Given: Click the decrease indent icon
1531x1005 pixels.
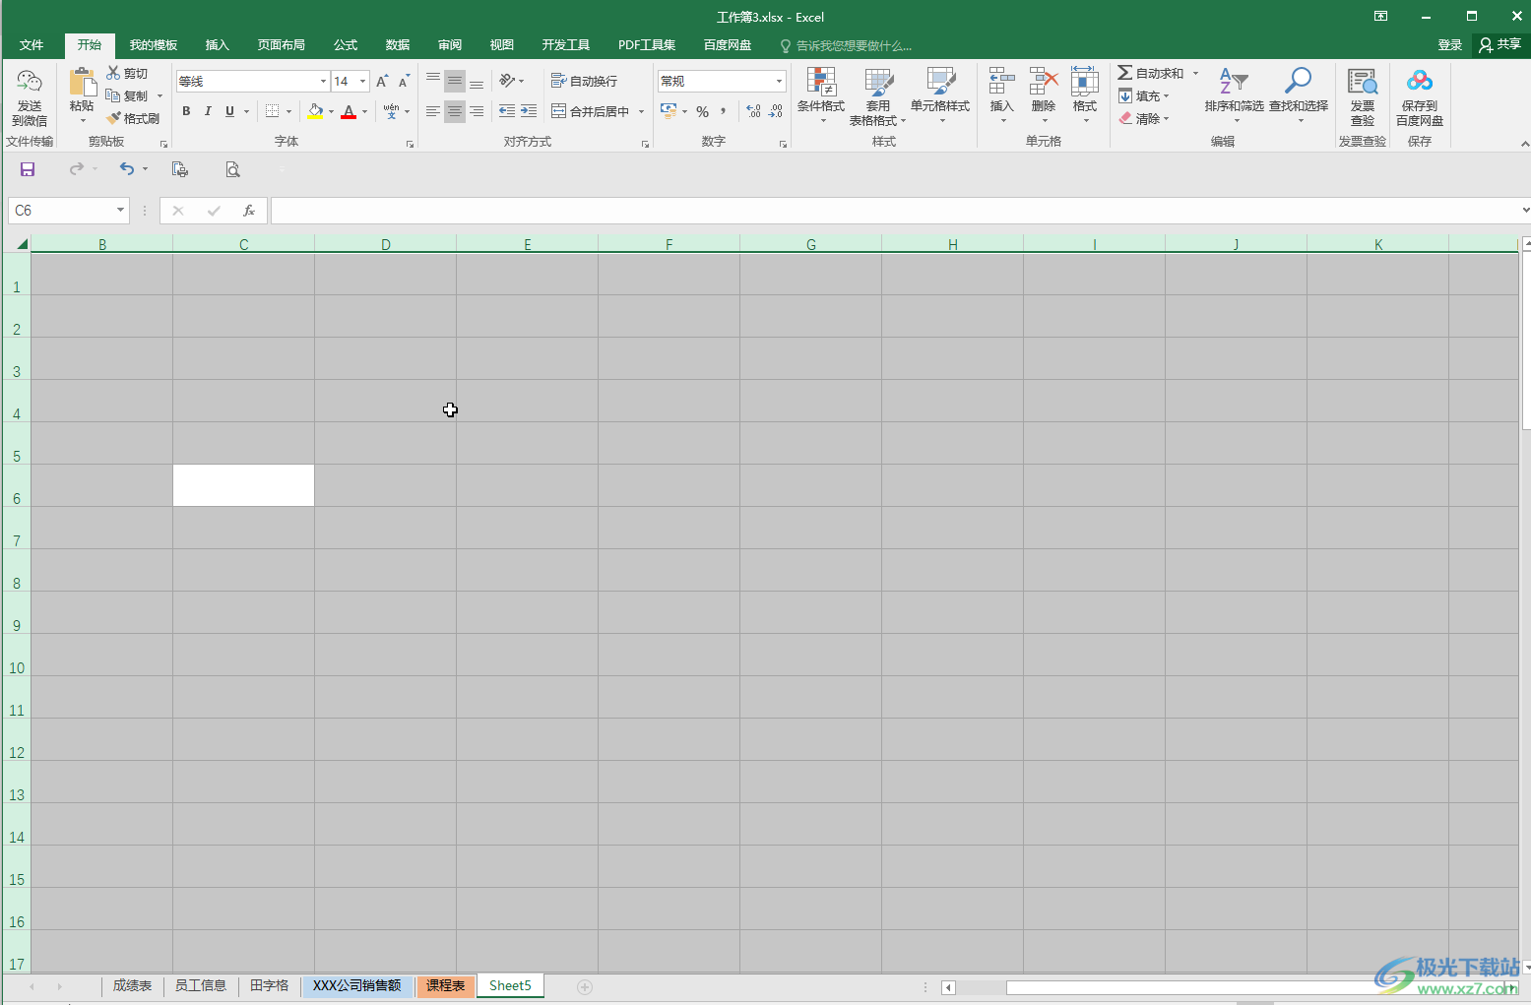Looking at the screenshot, I should pyautogui.click(x=507, y=111).
